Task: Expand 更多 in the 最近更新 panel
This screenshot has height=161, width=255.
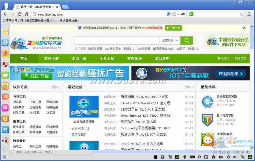Action: tap(189, 87)
